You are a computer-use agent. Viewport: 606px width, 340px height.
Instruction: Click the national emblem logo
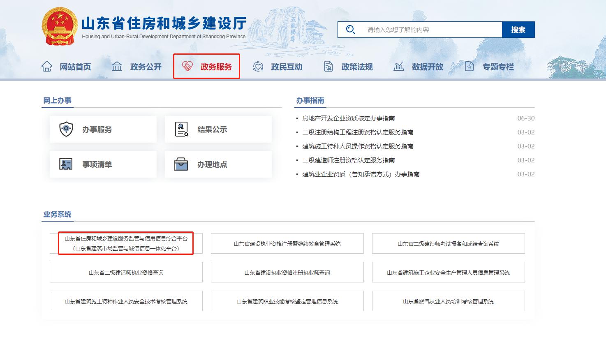click(x=60, y=27)
